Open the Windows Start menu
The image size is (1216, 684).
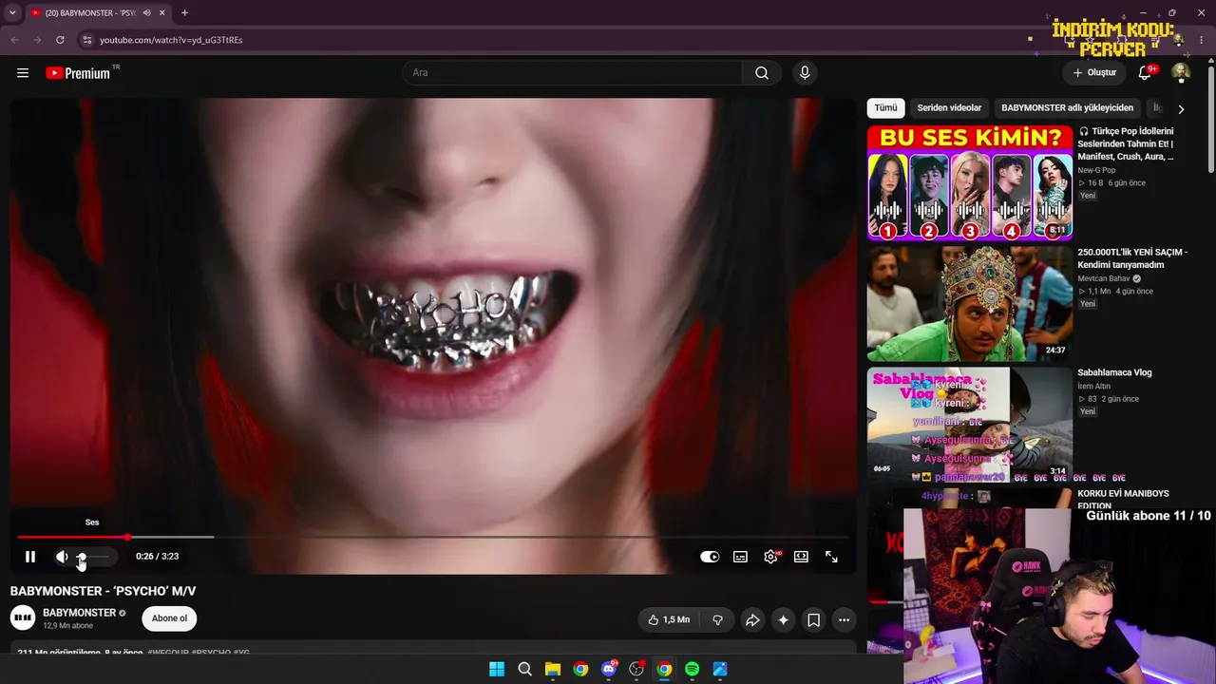[x=497, y=670]
